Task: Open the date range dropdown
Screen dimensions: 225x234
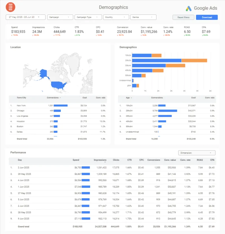Action: pos(25,17)
